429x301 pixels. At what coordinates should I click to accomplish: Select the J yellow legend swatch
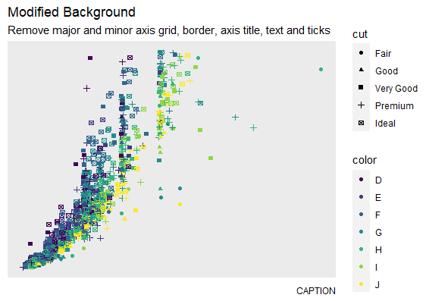pos(361,284)
